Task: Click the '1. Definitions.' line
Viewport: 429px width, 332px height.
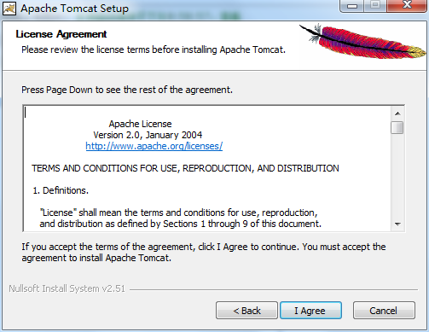Action: 61,190
